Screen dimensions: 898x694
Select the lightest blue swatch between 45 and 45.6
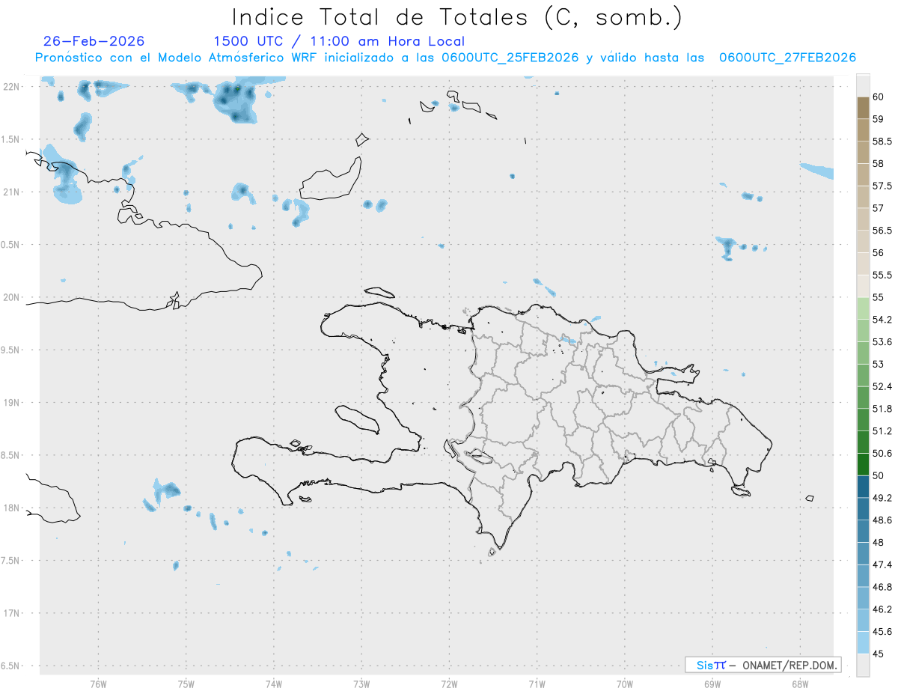[x=863, y=642]
